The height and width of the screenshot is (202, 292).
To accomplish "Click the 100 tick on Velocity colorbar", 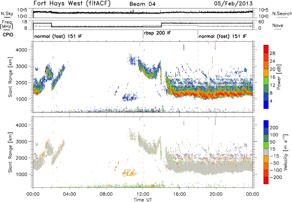I will tap(274, 135).
